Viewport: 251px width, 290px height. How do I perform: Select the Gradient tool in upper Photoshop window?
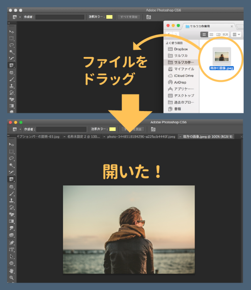click(x=12, y=106)
